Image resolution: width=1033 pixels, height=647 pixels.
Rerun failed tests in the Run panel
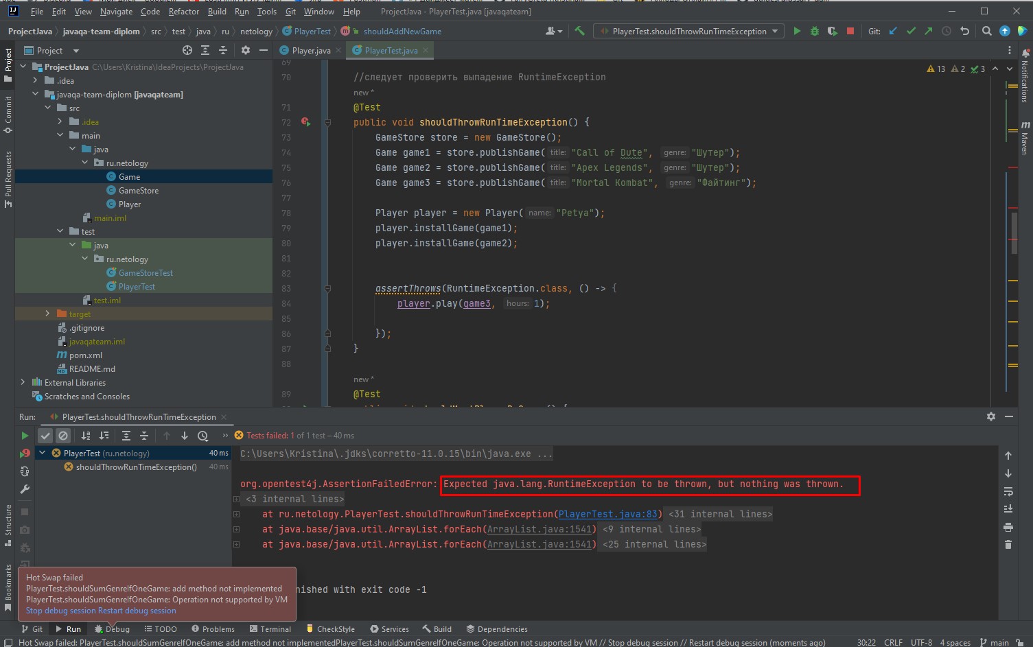pos(25,435)
